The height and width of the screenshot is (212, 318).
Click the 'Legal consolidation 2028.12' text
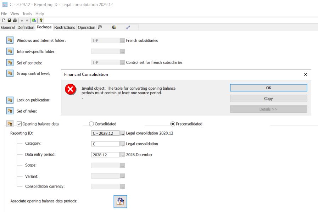coord(150,133)
